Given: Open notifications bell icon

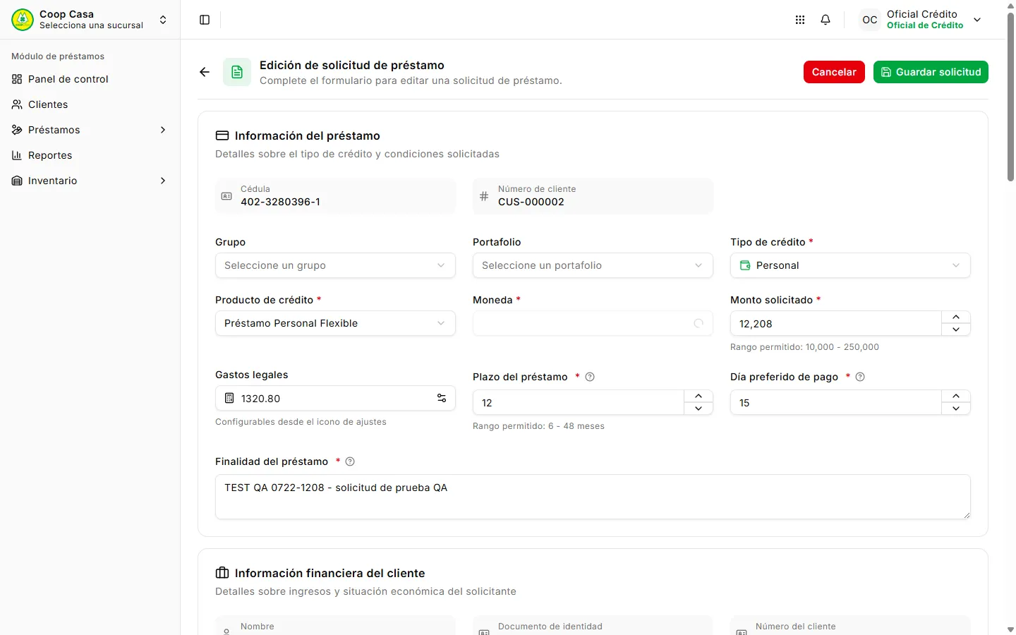Looking at the screenshot, I should point(825,20).
